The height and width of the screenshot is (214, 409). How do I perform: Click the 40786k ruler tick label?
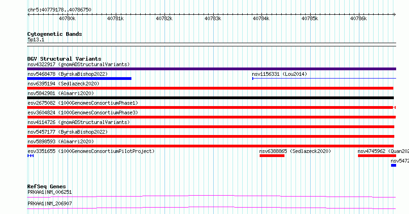tap(358, 18)
